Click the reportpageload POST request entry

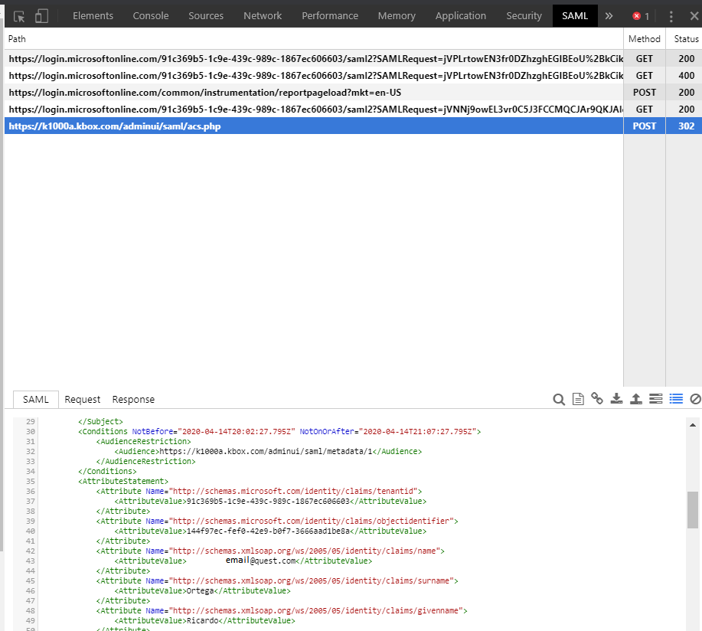click(306, 92)
